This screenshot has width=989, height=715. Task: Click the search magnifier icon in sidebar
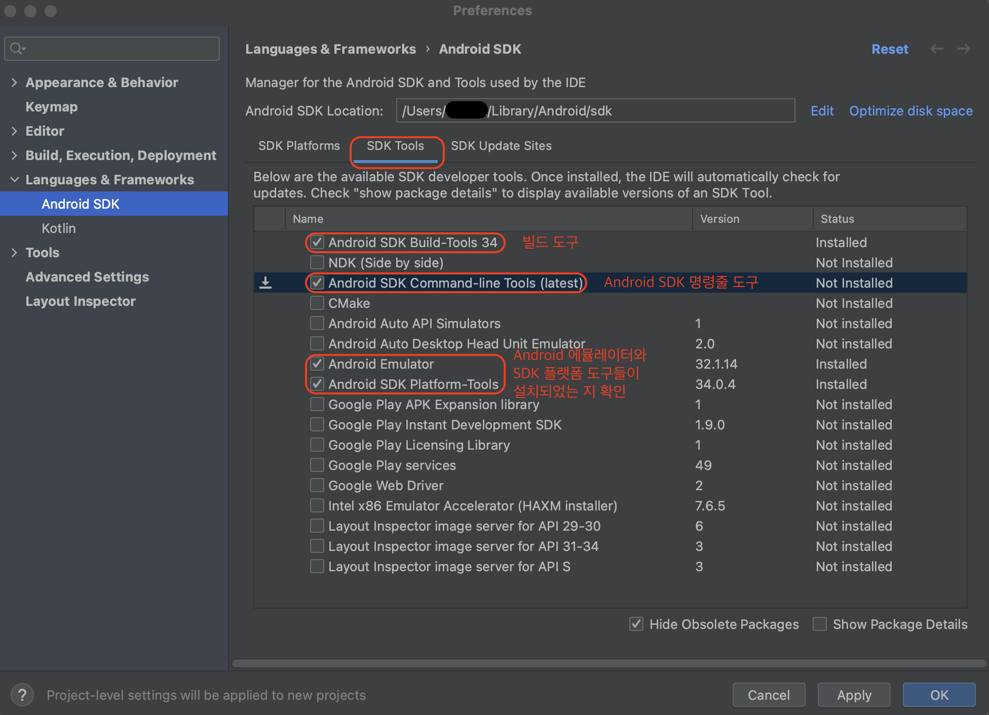tap(17, 49)
